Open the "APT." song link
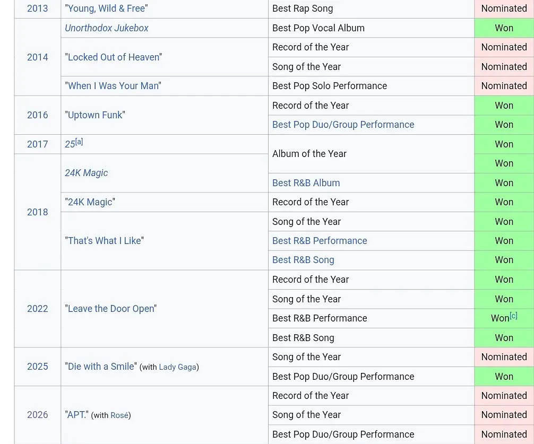 [x=76, y=415]
